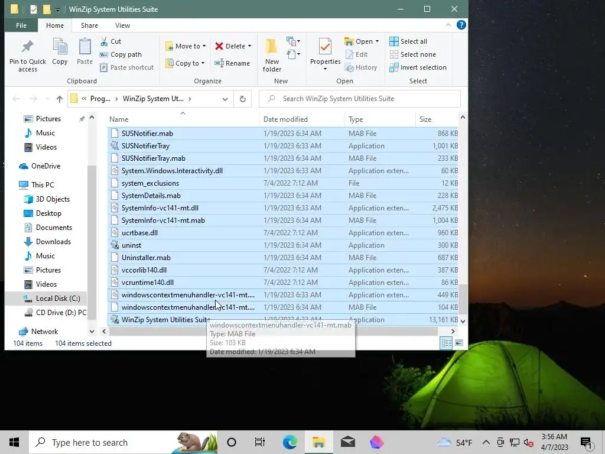Sort by Type column header

[380, 119]
